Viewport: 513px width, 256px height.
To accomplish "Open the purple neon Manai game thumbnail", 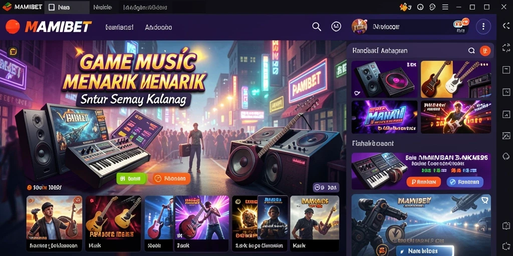I will pos(384,116).
